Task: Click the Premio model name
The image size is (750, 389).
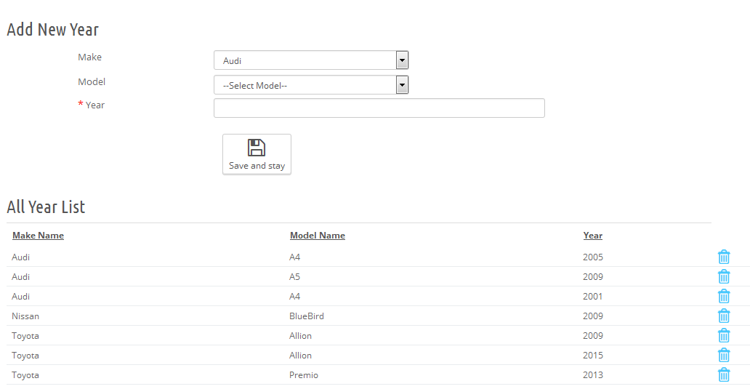Action: [304, 375]
